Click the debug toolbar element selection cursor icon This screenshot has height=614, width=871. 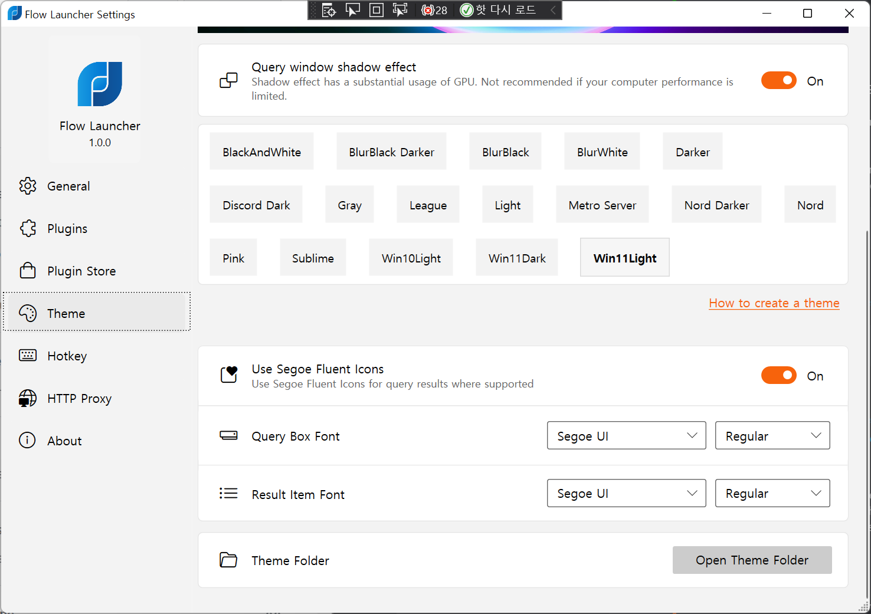point(353,10)
